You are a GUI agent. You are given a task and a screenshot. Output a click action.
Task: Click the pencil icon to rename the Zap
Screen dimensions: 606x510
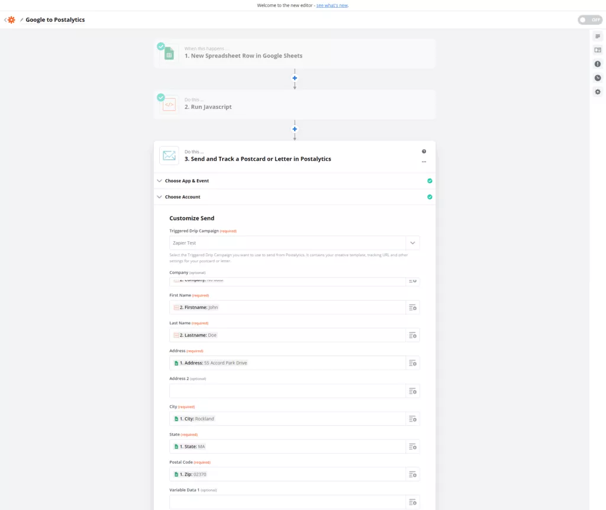[x=22, y=20]
